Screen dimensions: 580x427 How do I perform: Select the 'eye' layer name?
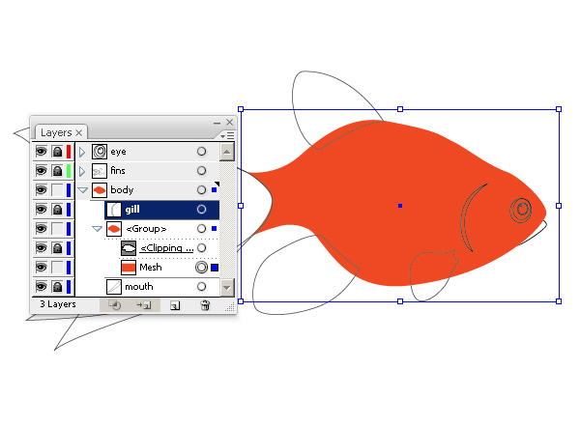coord(118,152)
